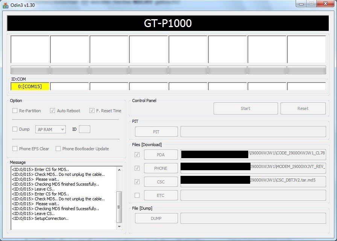The height and width of the screenshot is (241, 337).
Task: Click the File Dump path field
Action: pyautogui.click(x=253, y=218)
